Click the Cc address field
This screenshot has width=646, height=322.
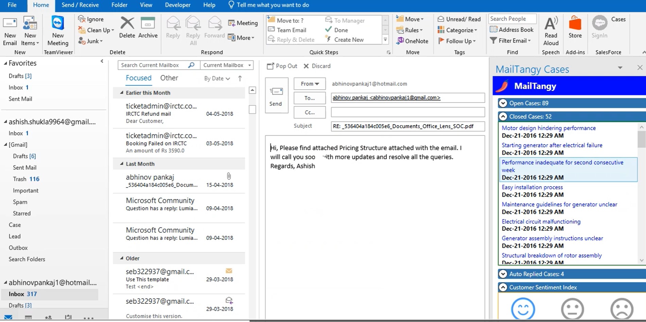408,112
